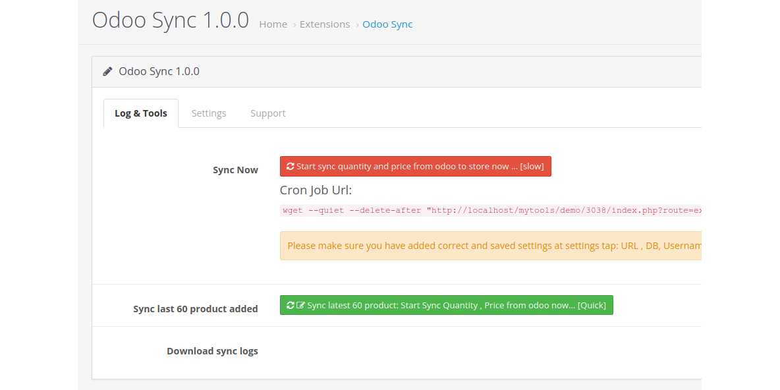This screenshot has height=390, width=780.
Task: Click the 'Cron Job Url:' heading
Action: [x=316, y=190]
